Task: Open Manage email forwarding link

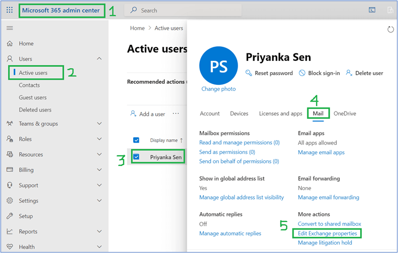Action: click(x=328, y=197)
